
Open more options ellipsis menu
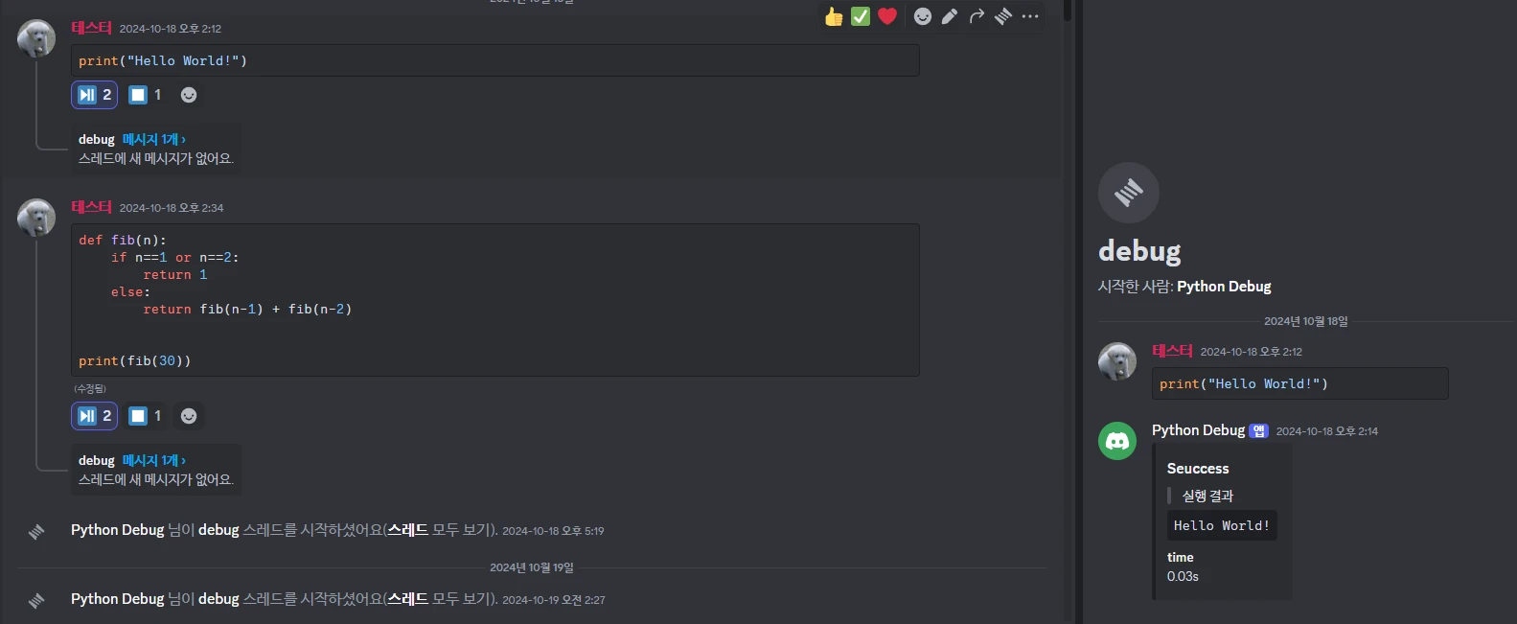[x=1030, y=16]
